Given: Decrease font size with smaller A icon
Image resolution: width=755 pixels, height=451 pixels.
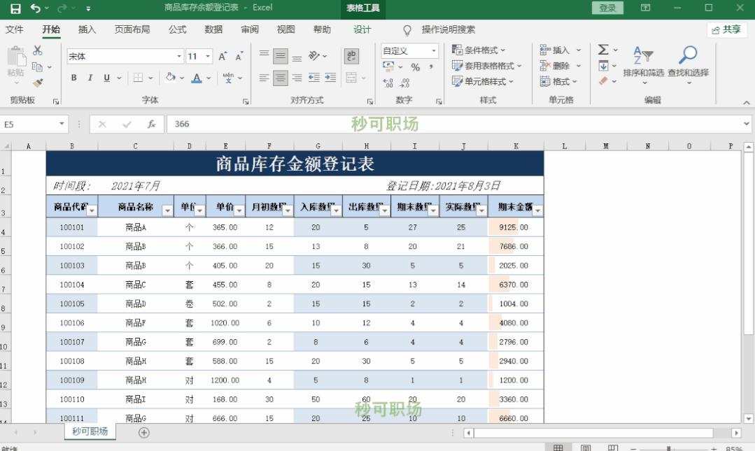Looking at the screenshot, I should point(239,57).
